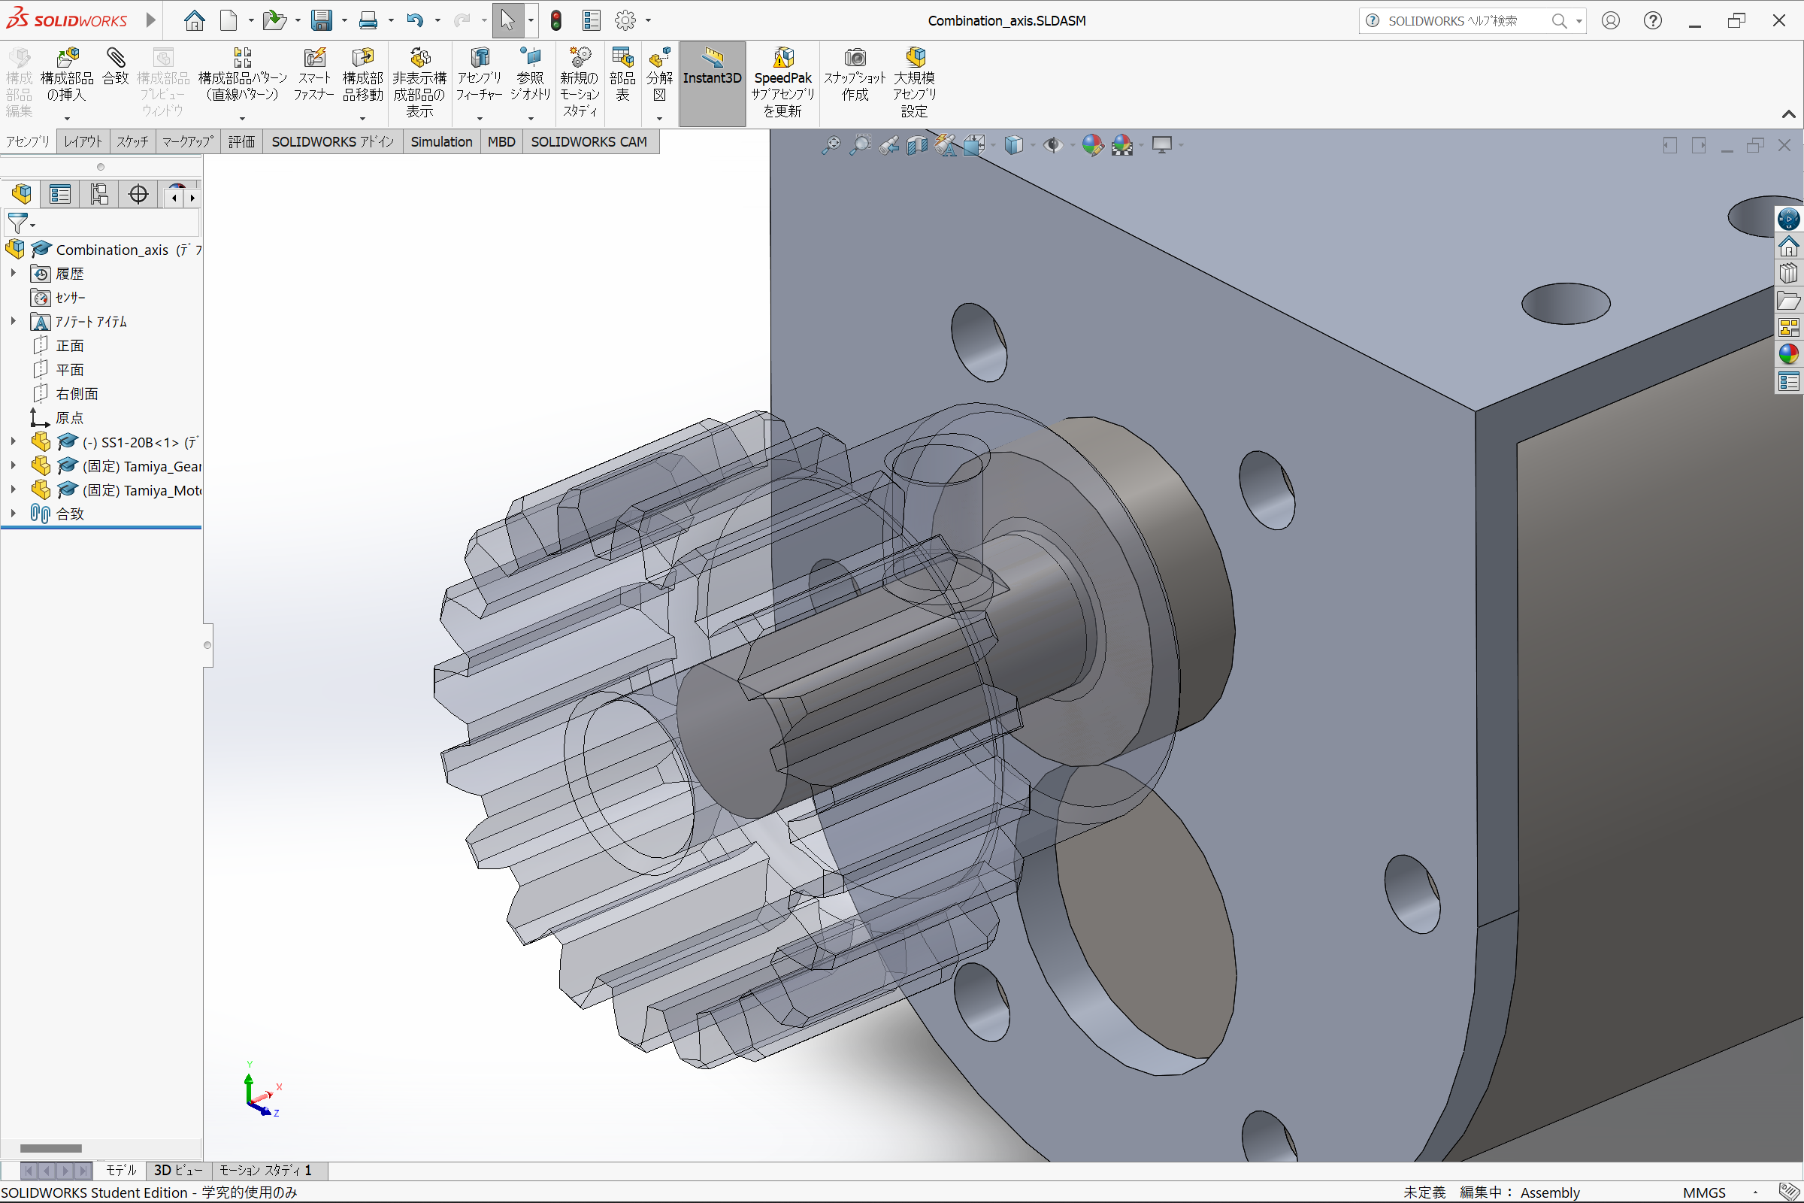Viewport: 1804px width, 1203px height.
Task: Expand the アノテートアイテム node
Action: pos(13,322)
